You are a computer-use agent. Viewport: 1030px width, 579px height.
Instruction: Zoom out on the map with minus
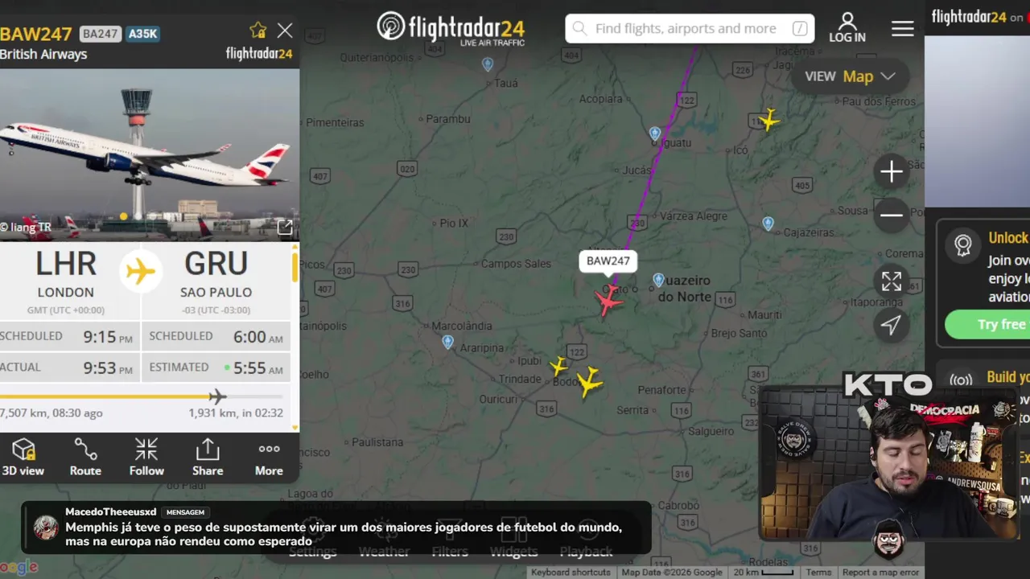tap(891, 216)
